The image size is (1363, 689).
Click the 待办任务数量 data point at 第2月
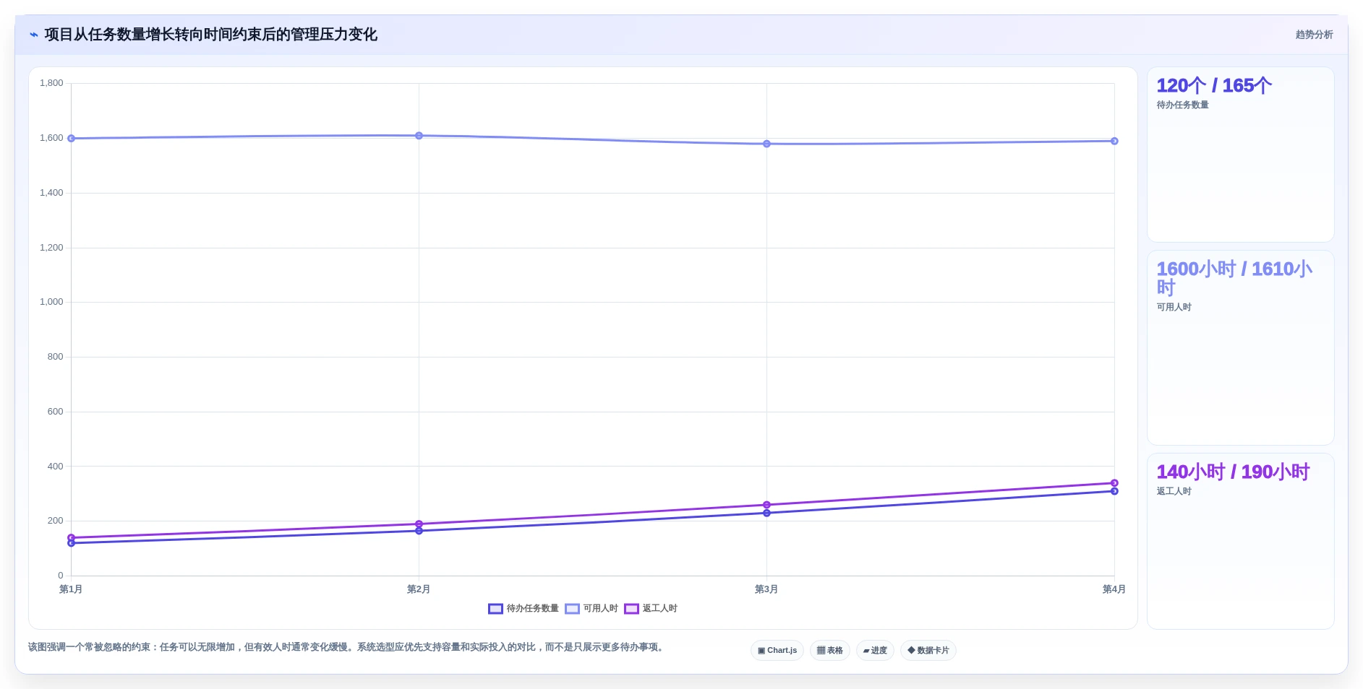click(x=419, y=531)
